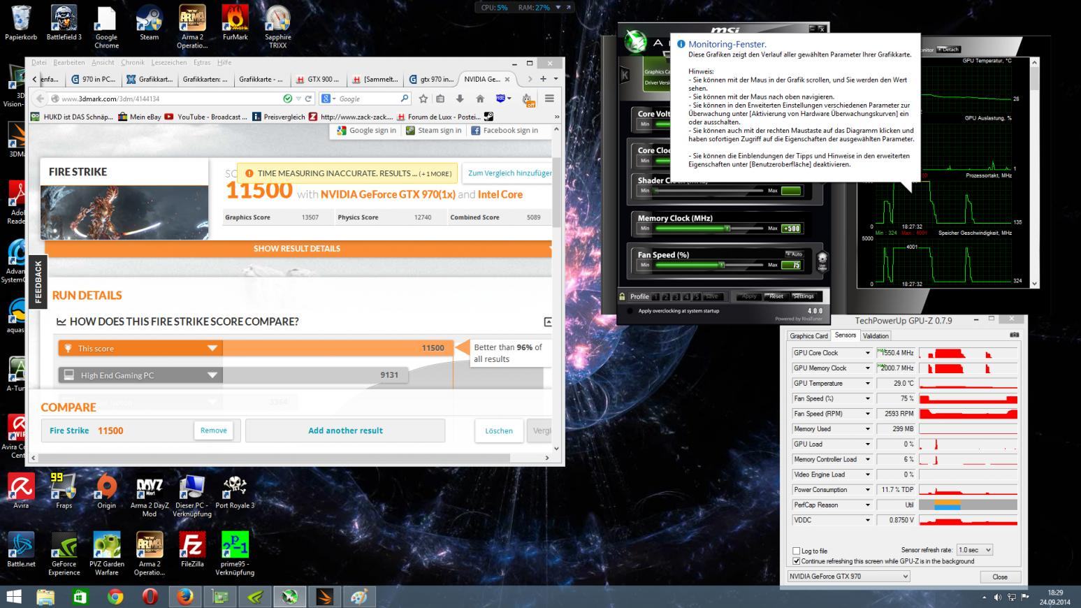Click the MSI Afterburner dragon logo
The height and width of the screenshot is (608, 1081).
[x=635, y=42]
